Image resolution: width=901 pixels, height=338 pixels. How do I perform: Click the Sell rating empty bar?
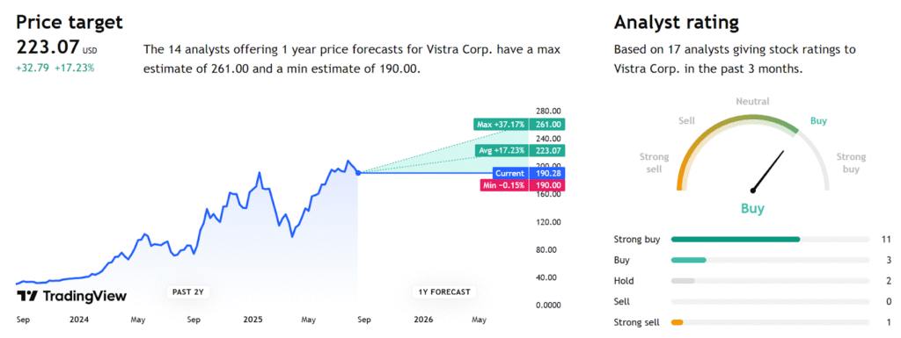click(x=770, y=301)
